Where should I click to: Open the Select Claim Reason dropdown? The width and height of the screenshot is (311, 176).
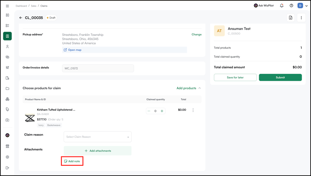[97, 137]
